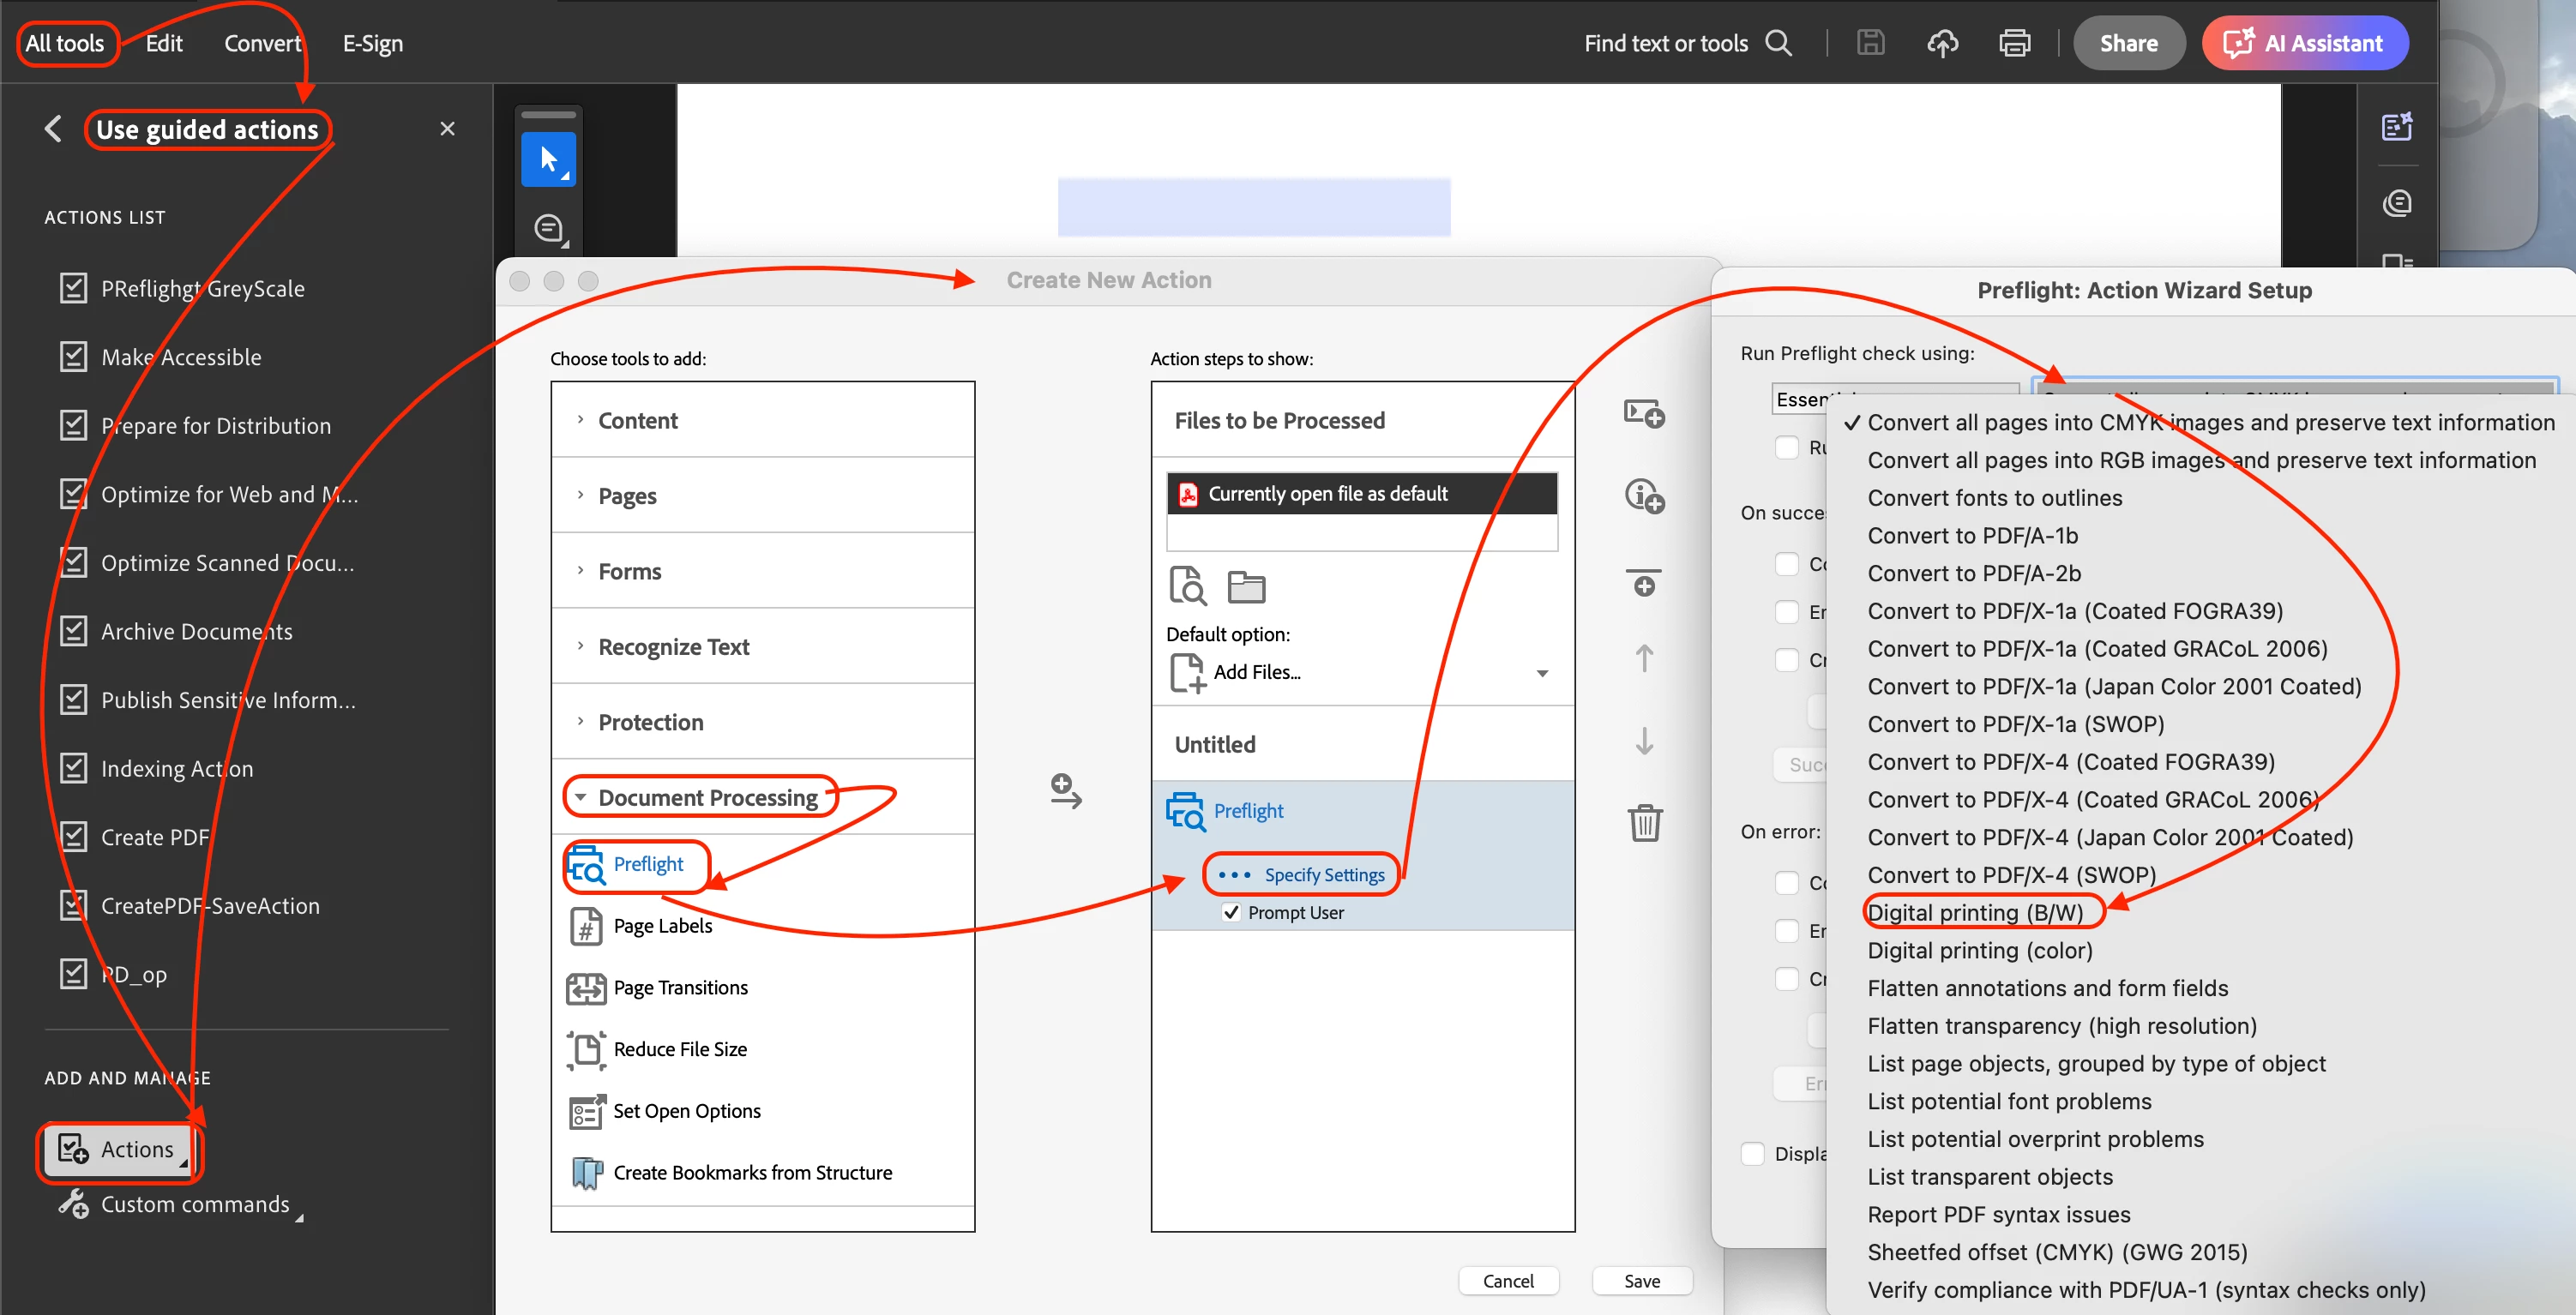Screen dimensions: 2576x1315
Task: Open the Add Files default option dropdown
Action: (1541, 673)
